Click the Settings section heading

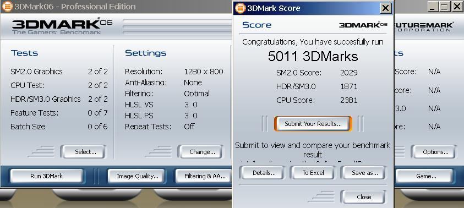pyautogui.click(x=146, y=53)
